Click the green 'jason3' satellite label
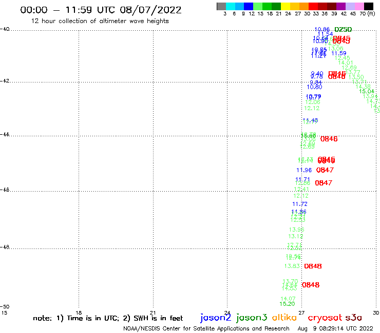 point(252,318)
